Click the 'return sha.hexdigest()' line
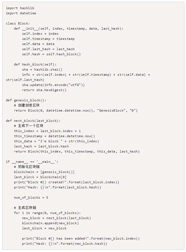 pyautogui.click(x=44, y=90)
